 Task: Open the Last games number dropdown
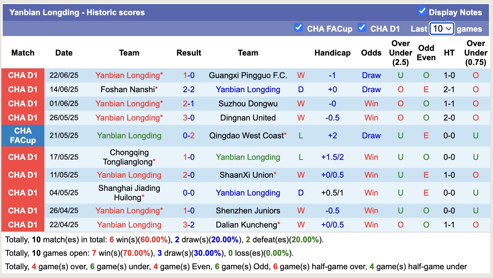(x=442, y=29)
